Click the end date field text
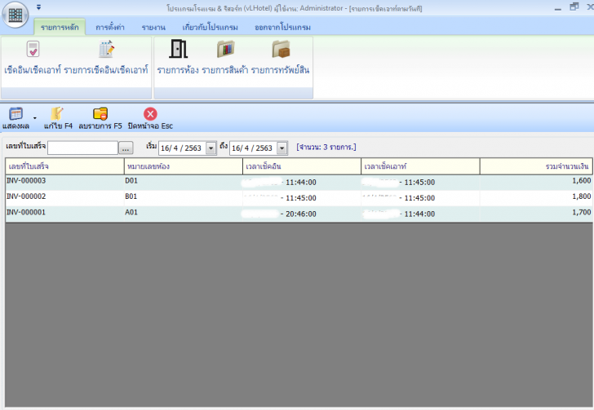The width and height of the screenshot is (594, 410). click(x=252, y=148)
